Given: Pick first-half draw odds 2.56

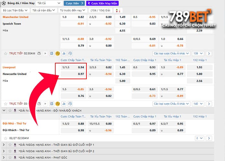Looking at the screenshot, I should click(200, 81).
